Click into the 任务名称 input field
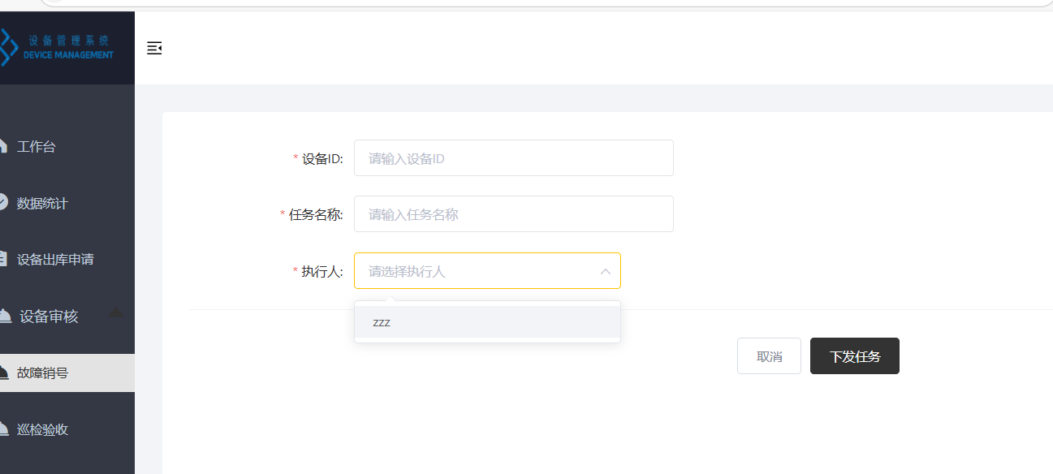Screen dimensions: 1053x474 point(513,214)
